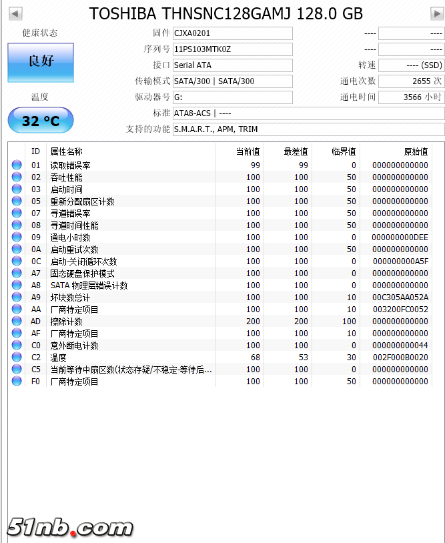Click the 32 °C temperature button
Image resolution: width=445 pixels, height=543 pixels.
[41, 120]
